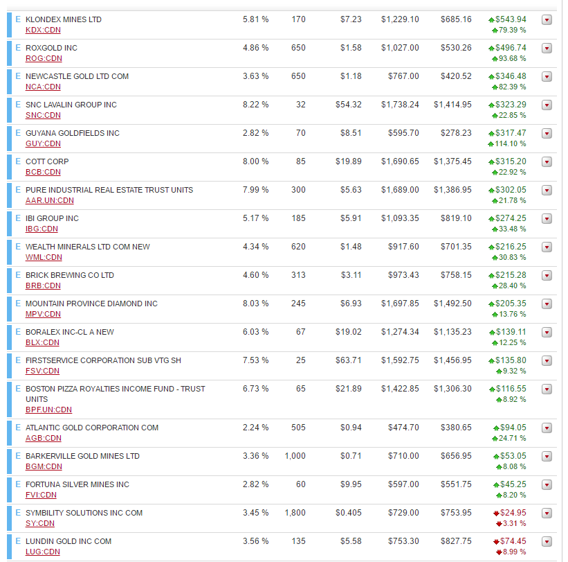Open the BPF.UN:CDN ticker link
This screenshot has width=568, height=562.
pyautogui.click(x=48, y=410)
